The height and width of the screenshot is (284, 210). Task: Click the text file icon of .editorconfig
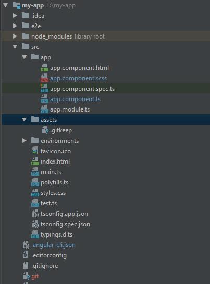[26, 255]
